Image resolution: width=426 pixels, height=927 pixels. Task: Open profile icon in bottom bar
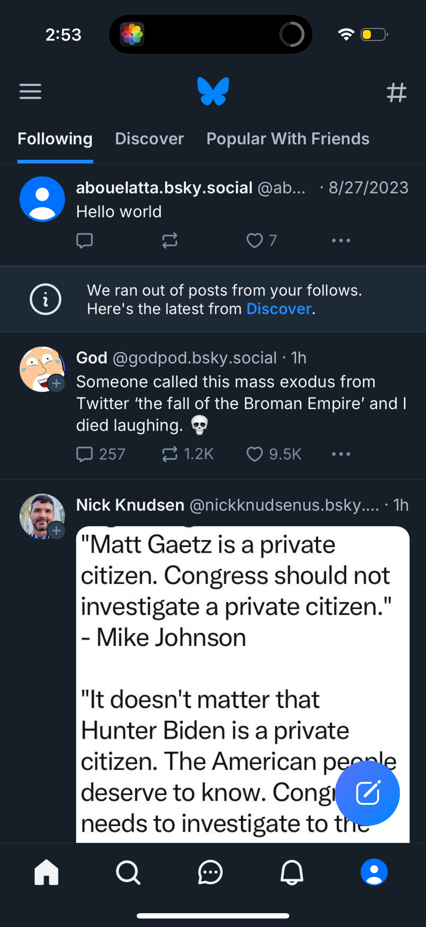click(x=374, y=872)
